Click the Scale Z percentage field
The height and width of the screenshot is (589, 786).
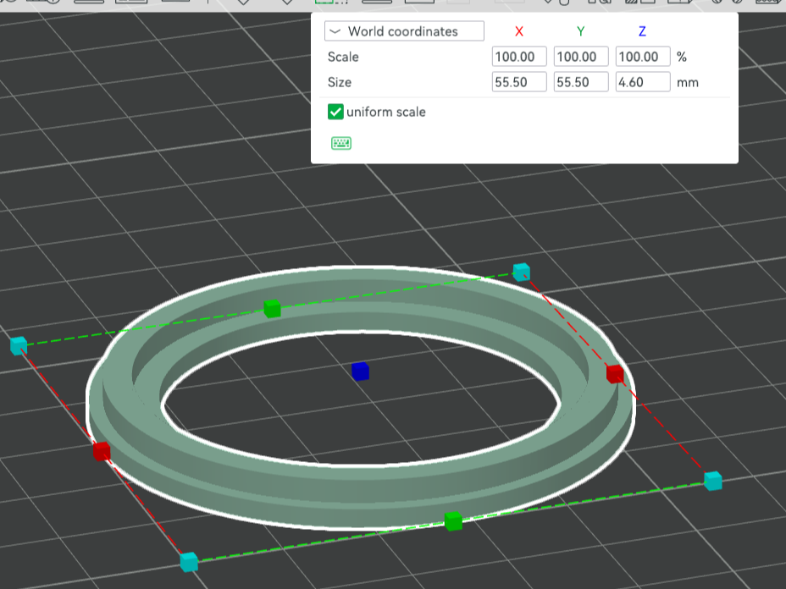point(643,57)
